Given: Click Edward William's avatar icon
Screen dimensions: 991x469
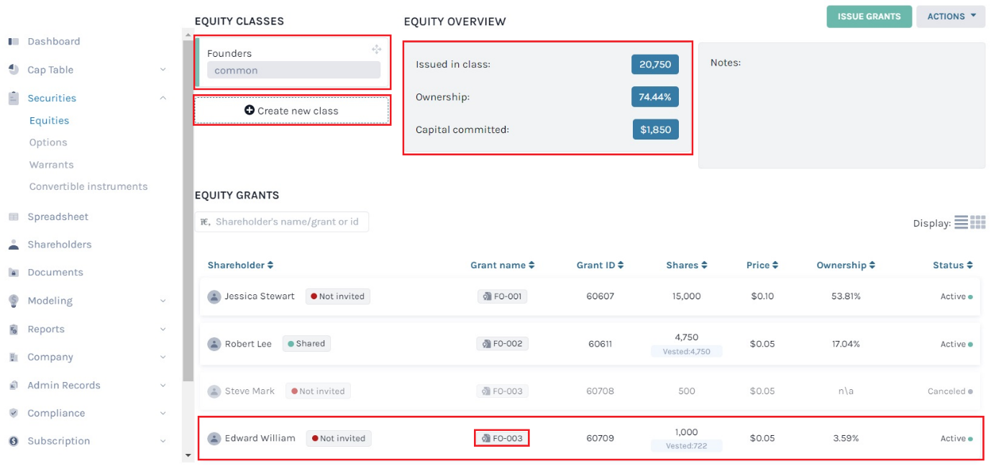Looking at the screenshot, I should [x=214, y=438].
